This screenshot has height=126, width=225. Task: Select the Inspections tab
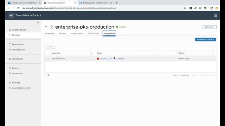point(109,34)
